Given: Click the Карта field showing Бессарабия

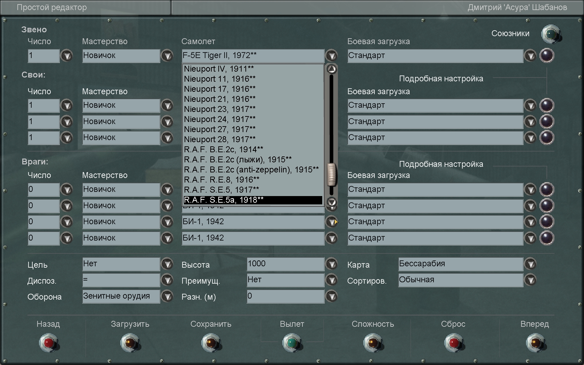Looking at the screenshot, I should tap(461, 264).
